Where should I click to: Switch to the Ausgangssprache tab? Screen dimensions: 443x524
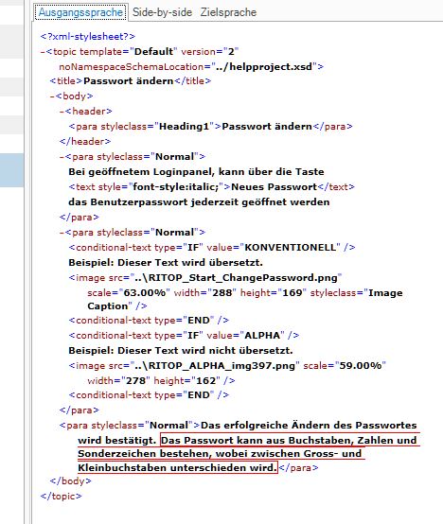pyautogui.click(x=80, y=12)
